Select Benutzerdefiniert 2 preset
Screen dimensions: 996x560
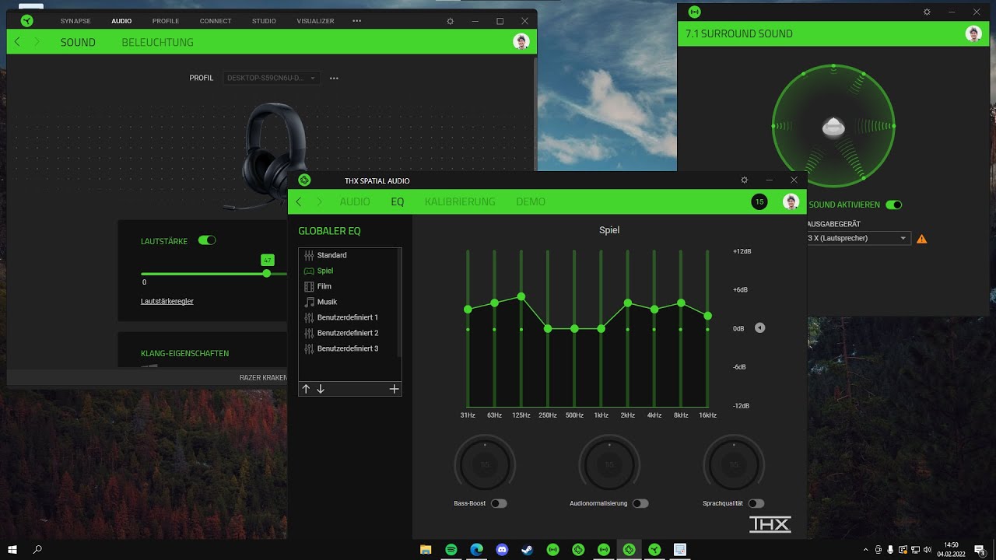[348, 333]
